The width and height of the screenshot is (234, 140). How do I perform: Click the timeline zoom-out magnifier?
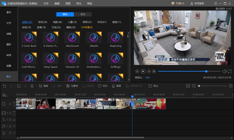point(194,86)
